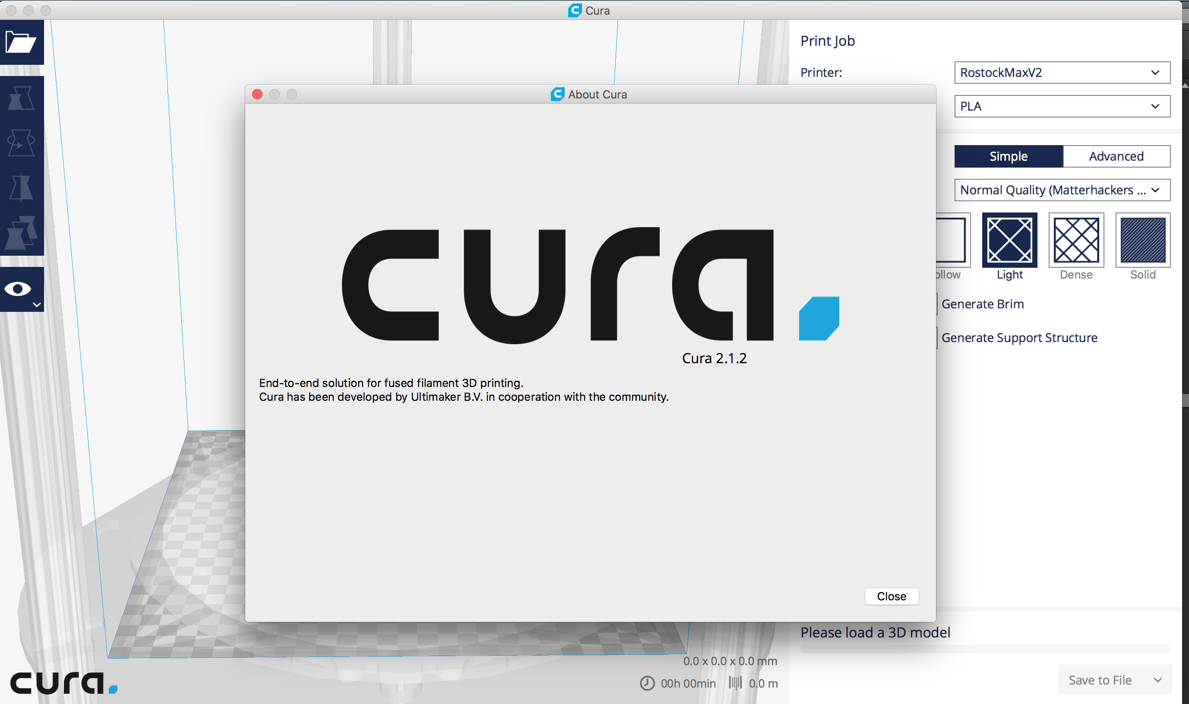Select the Rotate tool
The image size is (1189, 704).
pos(21,143)
